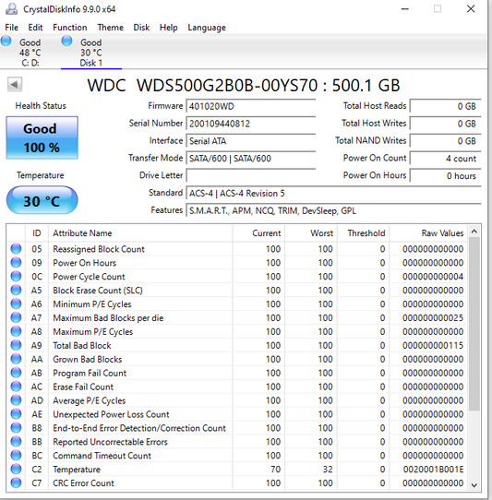Select the raw value 000000000115
Viewport: 492px width, 500px height.
pos(433,345)
